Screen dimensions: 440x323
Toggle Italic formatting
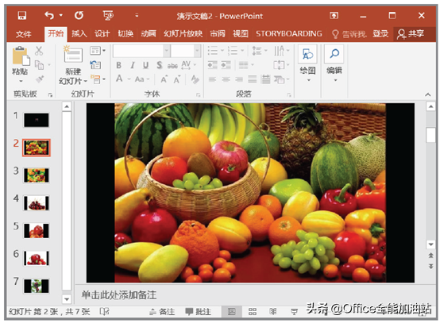pos(133,65)
